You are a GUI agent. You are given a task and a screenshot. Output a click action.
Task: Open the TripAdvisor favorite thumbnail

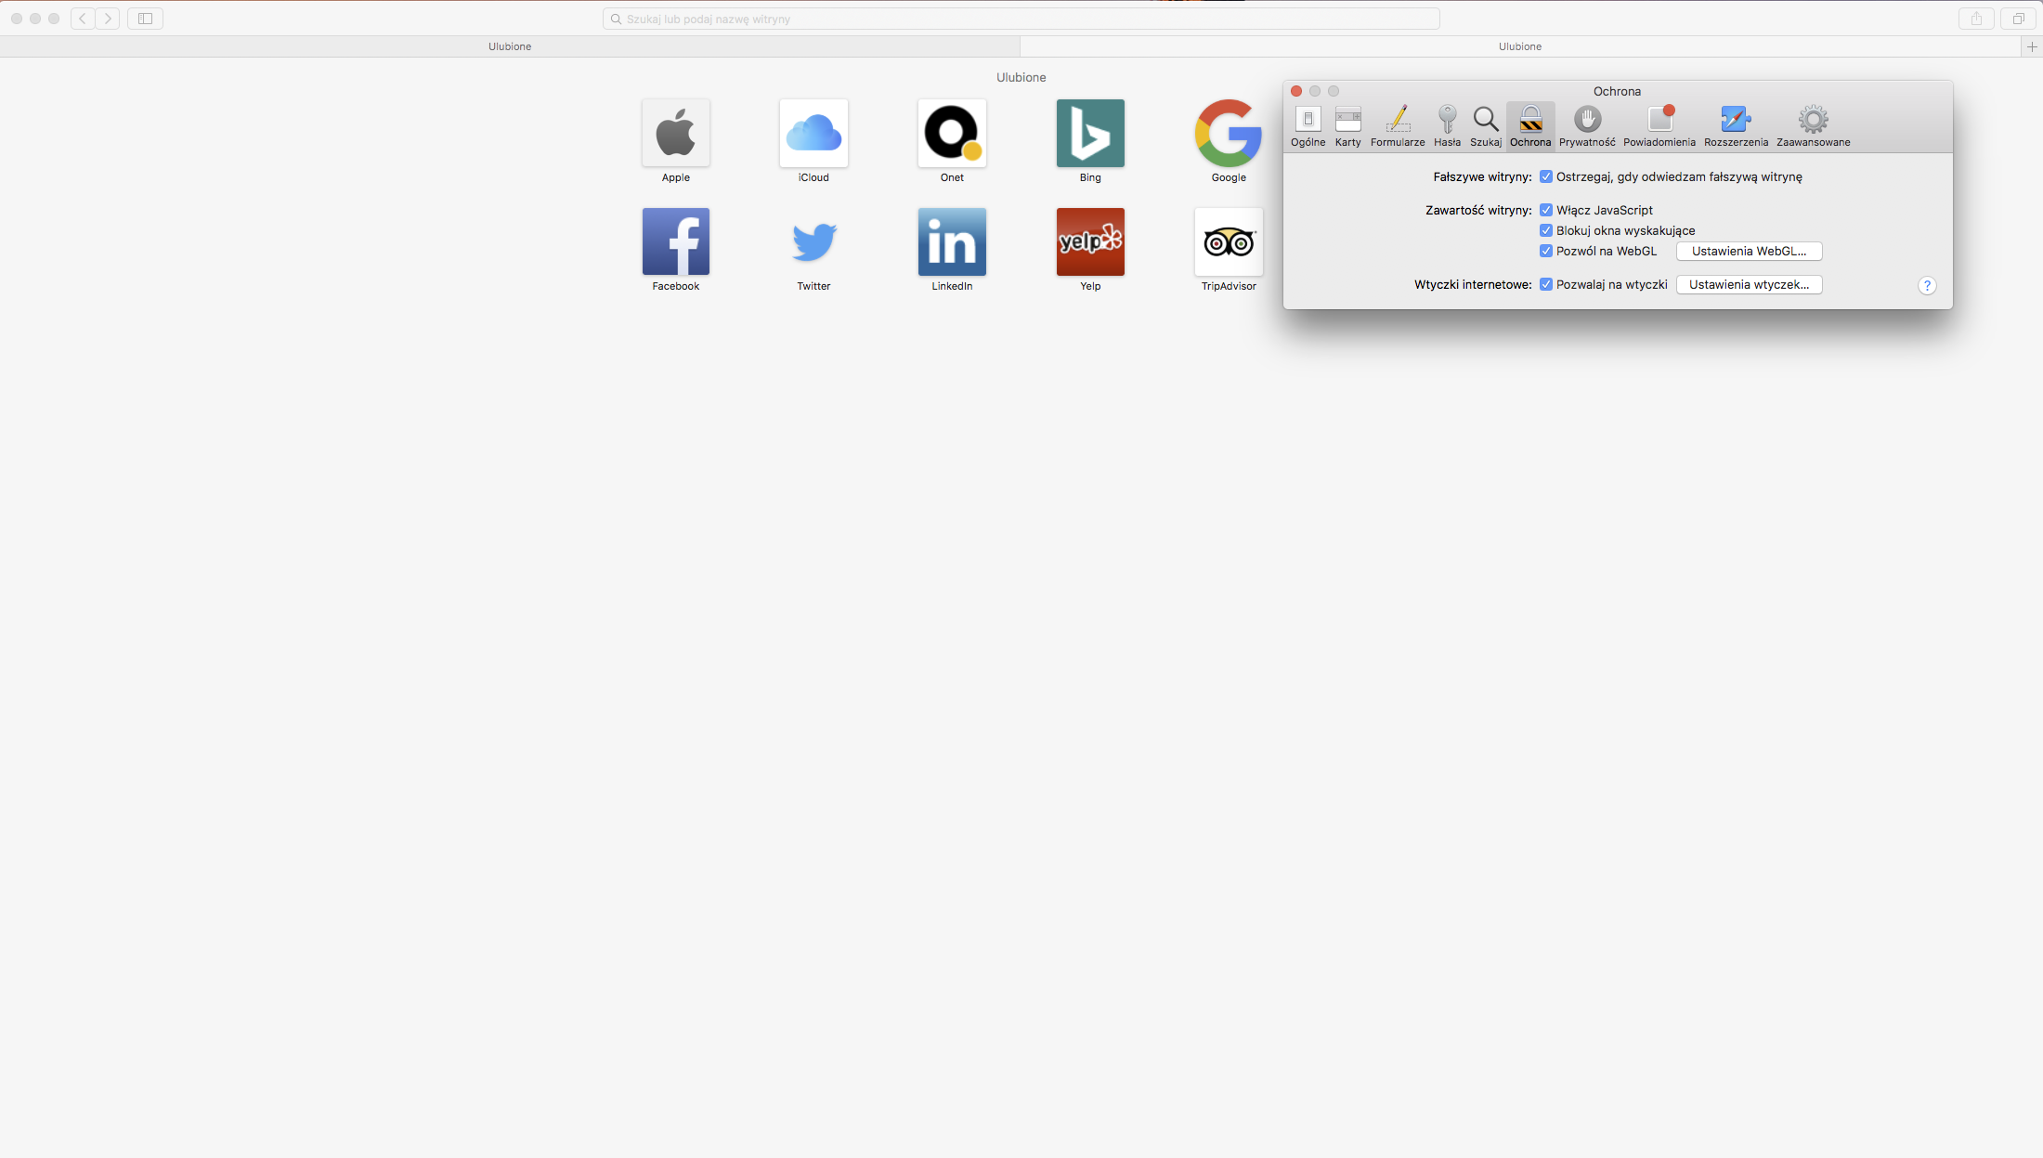click(1229, 242)
